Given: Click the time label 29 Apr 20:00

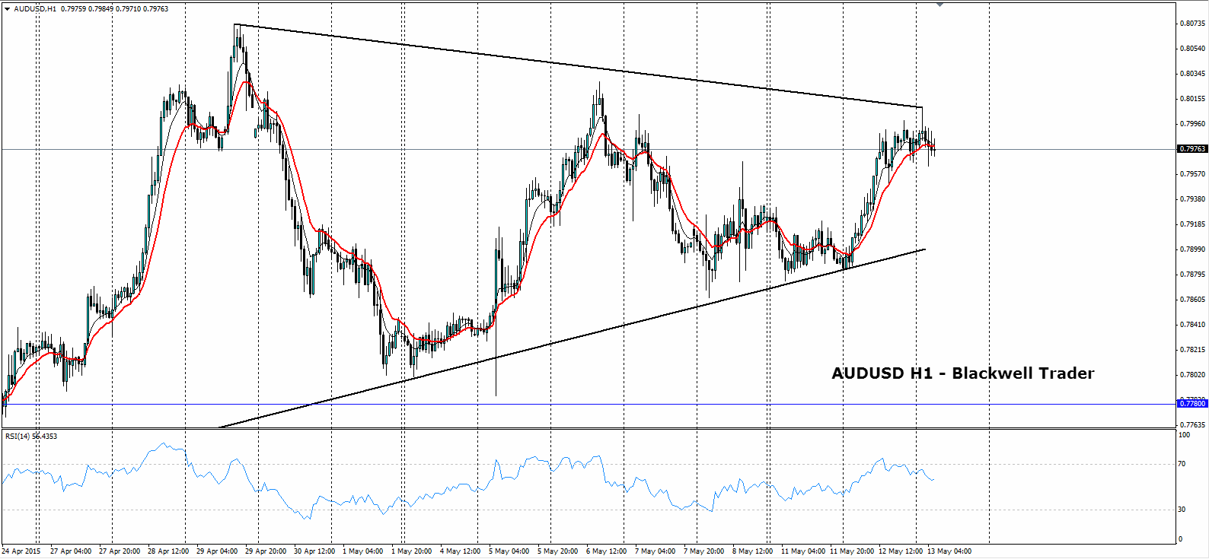Looking at the screenshot, I should [266, 551].
